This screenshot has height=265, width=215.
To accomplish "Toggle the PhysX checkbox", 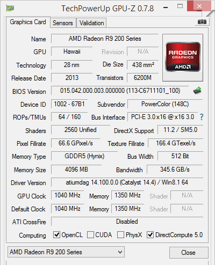I will coord(120,235).
